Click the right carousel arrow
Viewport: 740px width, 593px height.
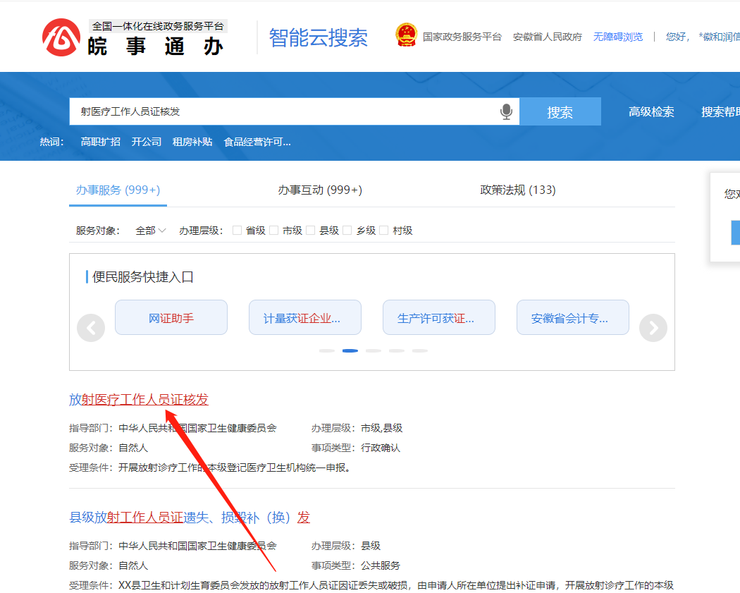[653, 328]
